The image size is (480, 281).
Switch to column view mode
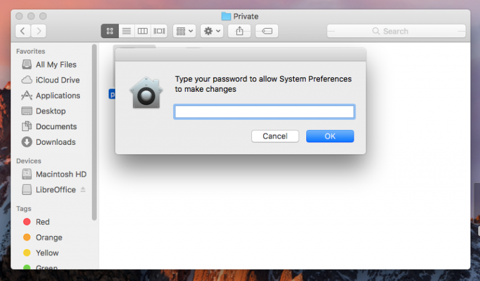(142, 31)
